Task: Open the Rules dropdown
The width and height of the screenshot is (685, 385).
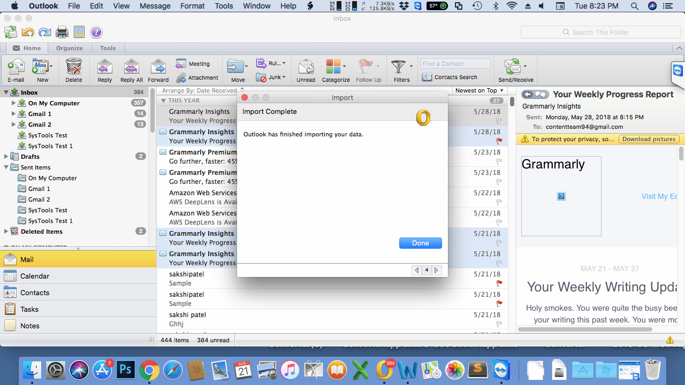Action: pyautogui.click(x=271, y=63)
